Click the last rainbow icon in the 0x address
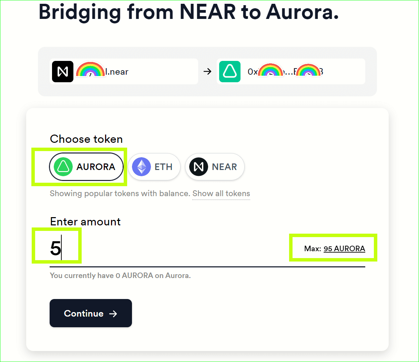The width and height of the screenshot is (419, 362). point(308,71)
